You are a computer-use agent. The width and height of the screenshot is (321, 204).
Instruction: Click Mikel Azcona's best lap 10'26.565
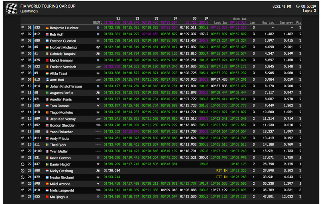[x=238, y=184]
